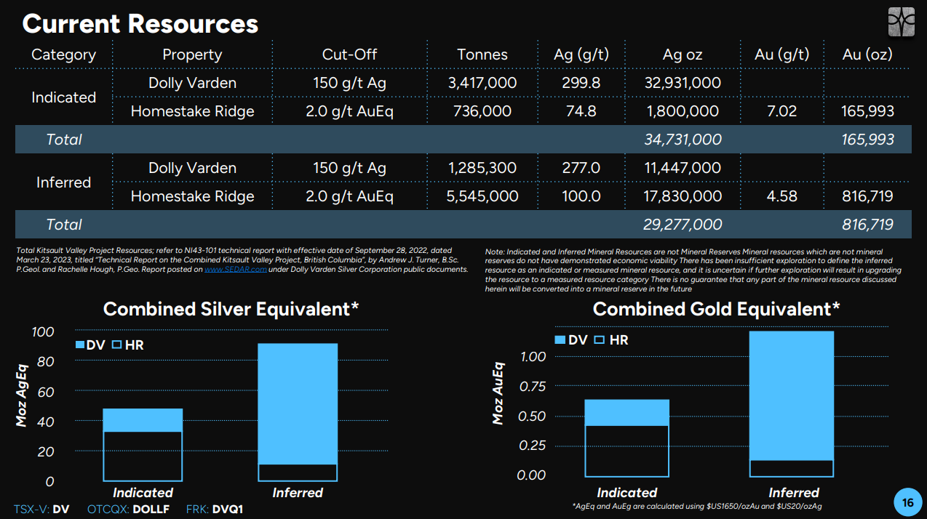Click the "FRK: DVQ1" ticker text
Image resolution: width=927 pixels, height=519 pixels.
214,509
